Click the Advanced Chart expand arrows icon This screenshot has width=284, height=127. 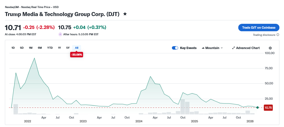[234, 48]
